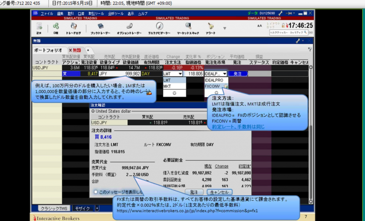
Task: Click the DAY time-in-force field
Action: point(151,74)
